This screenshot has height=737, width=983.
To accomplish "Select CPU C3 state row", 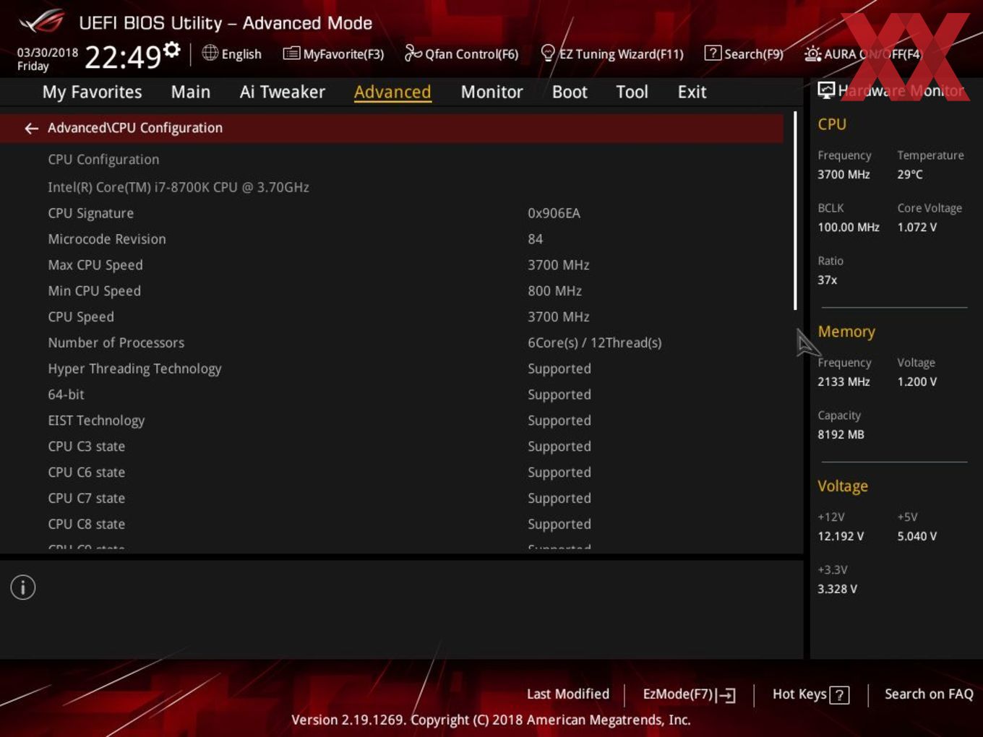I will point(390,447).
